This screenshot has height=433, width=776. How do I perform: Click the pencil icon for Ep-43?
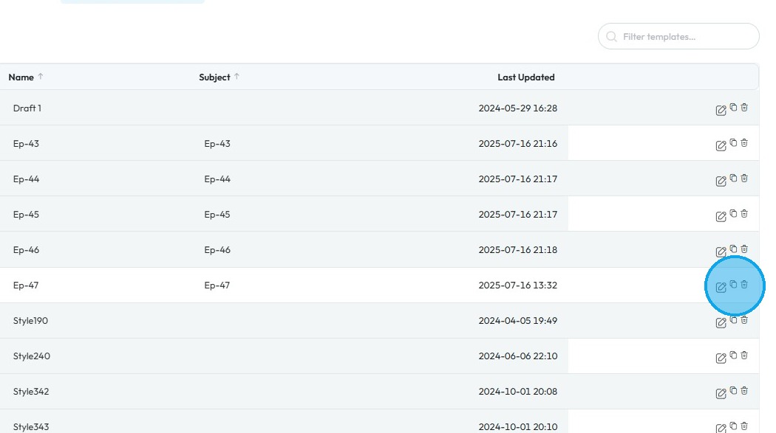click(721, 146)
